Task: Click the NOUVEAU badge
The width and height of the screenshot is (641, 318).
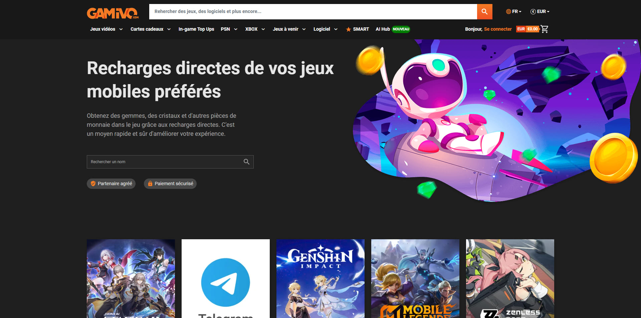Action: pyautogui.click(x=401, y=29)
